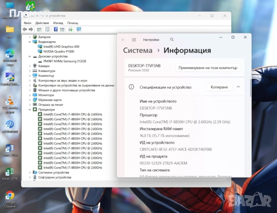The width and height of the screenshot is (277, 213).
Task: Collapse the Процесори node
Action: (30, 110)
